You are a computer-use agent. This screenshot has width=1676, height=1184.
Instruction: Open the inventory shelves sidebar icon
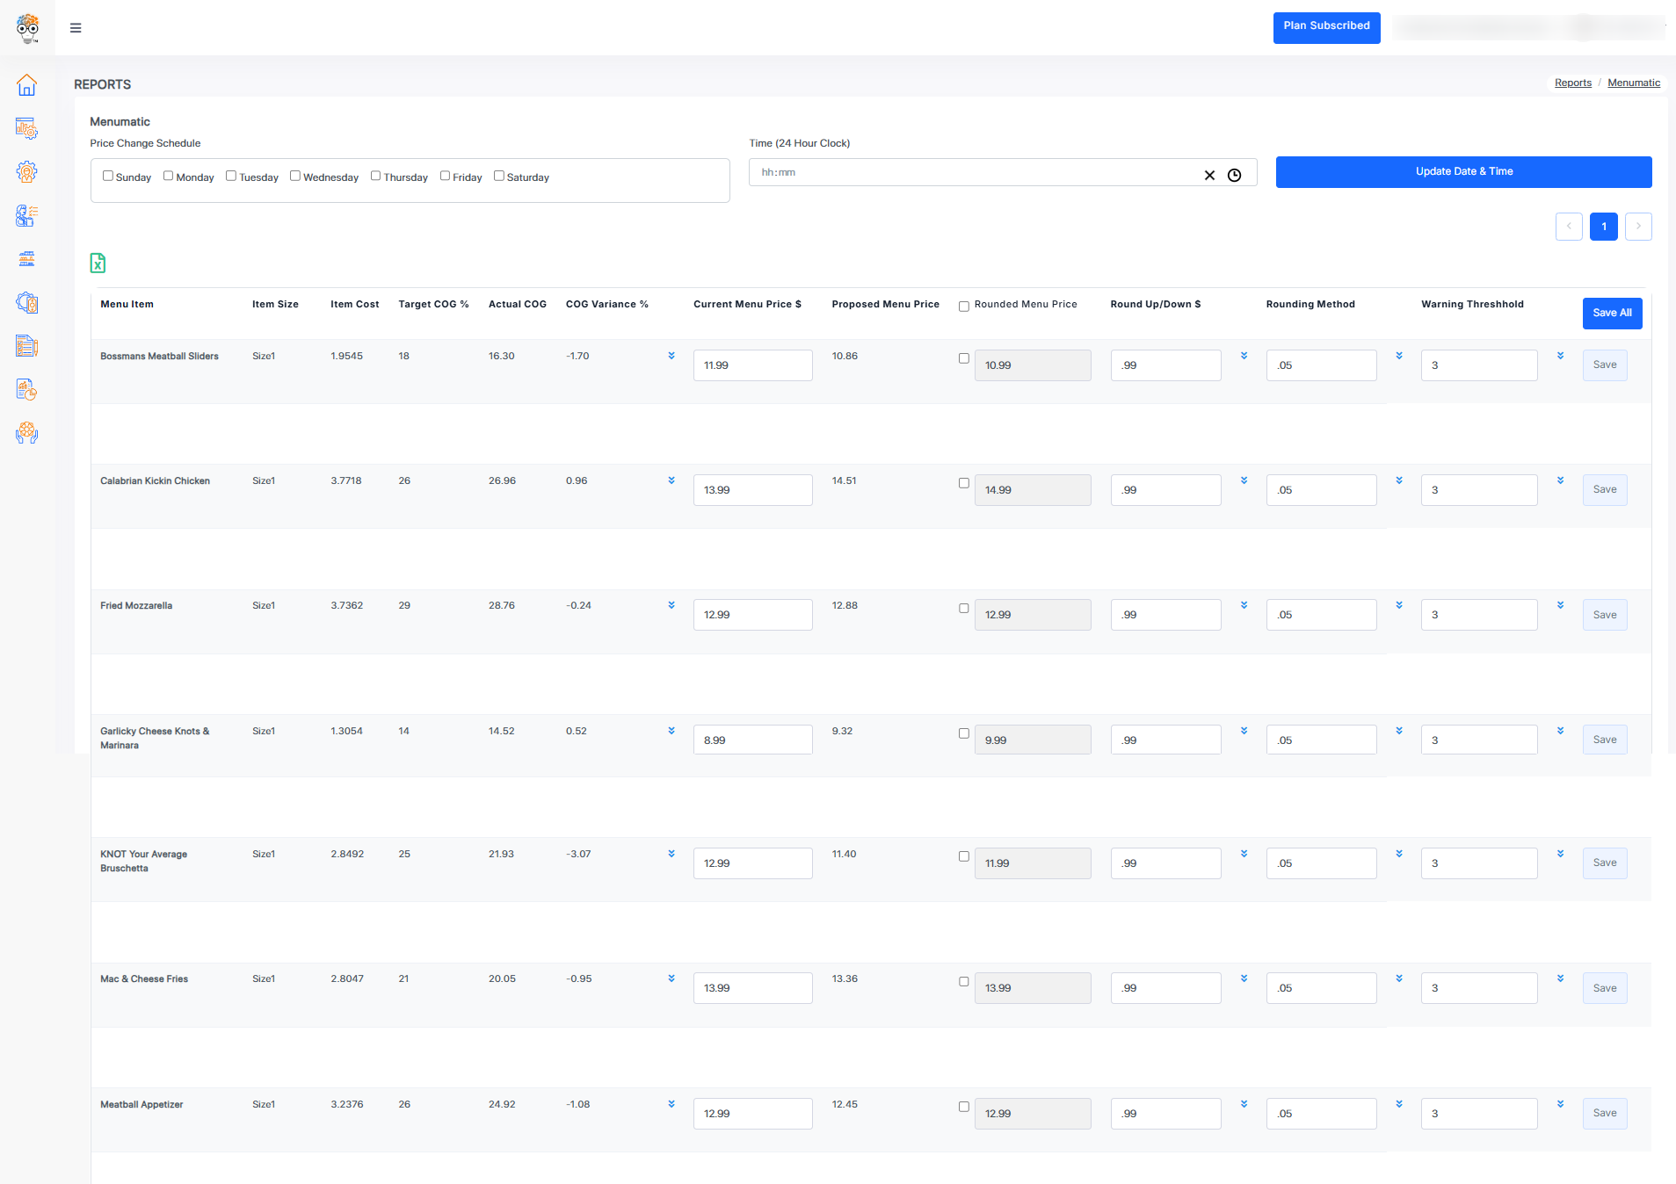click(x=27, y=259)
